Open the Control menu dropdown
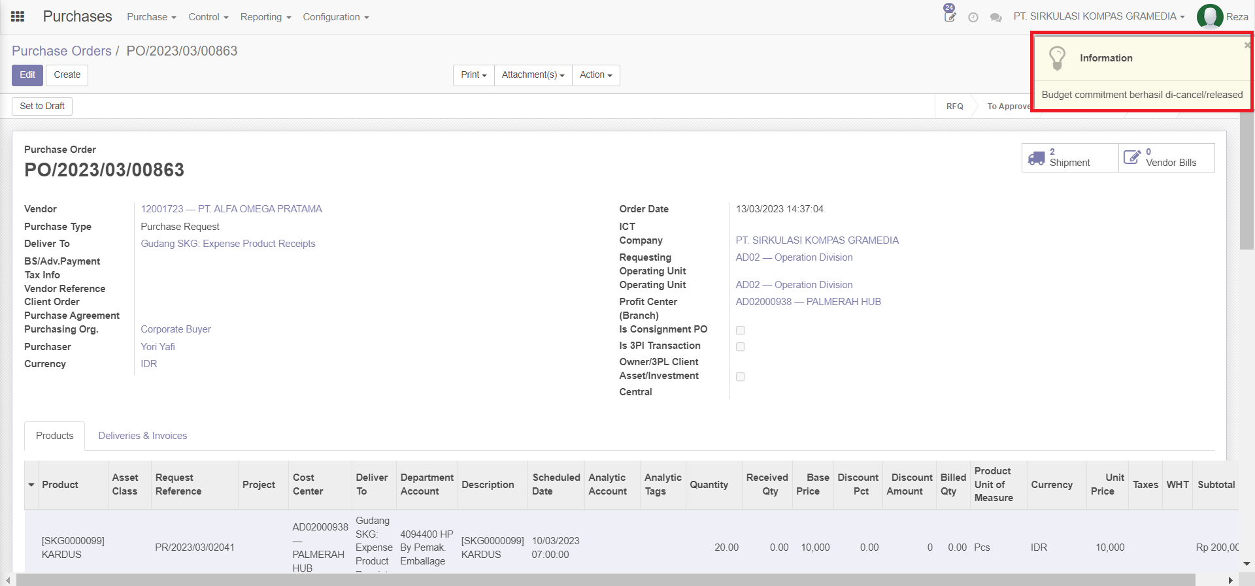The width and height of the screenshot is (1255, 586). 209,17
